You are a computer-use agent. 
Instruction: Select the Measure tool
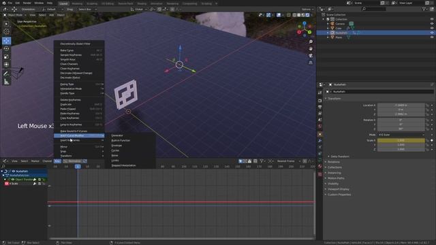coord(6,82)
